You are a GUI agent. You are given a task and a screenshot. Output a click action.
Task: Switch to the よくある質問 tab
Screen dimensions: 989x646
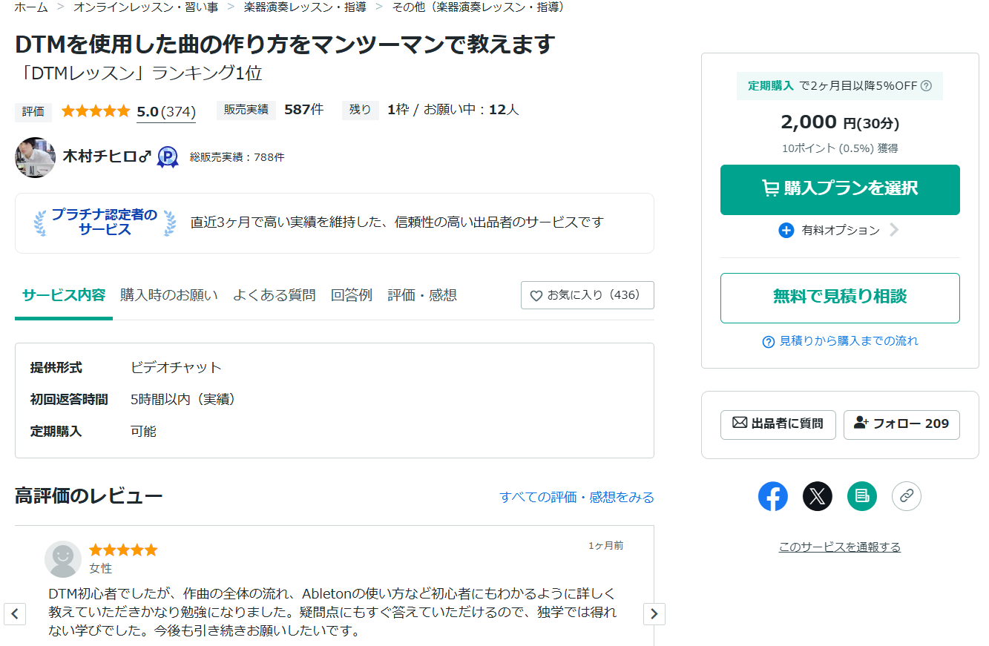[x=274, y=295]
